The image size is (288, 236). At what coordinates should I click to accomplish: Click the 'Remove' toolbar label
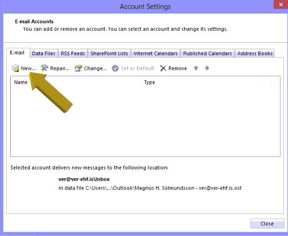pos(178,68)
